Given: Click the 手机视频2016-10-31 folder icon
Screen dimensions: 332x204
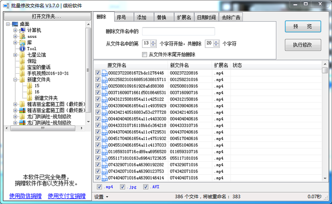Looking at the screenshot, I should [23, 73].
